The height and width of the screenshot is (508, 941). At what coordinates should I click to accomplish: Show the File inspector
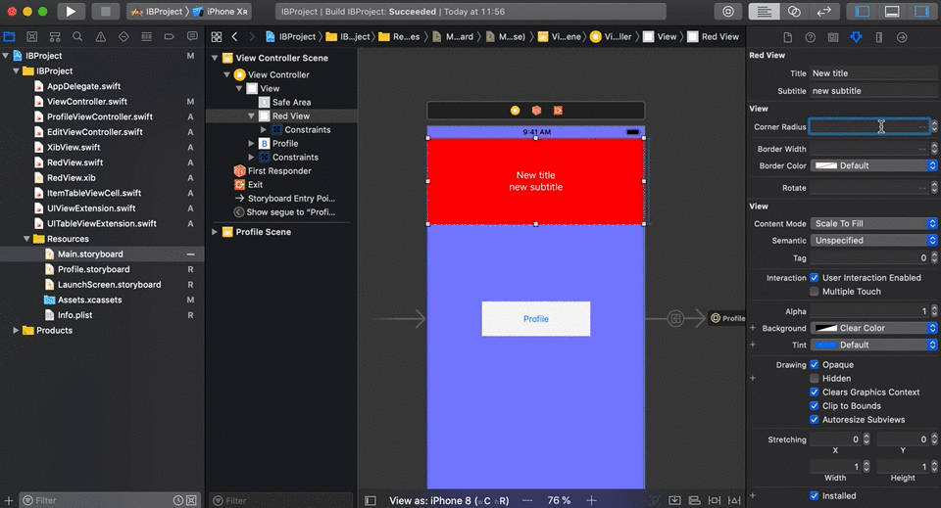tap(788, 37)
